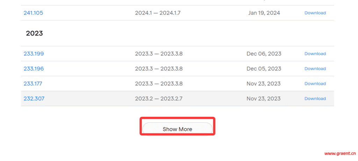Click compatibility range in the 233.199 row
This screenshot has height=161, width=358.
(159, 54)
